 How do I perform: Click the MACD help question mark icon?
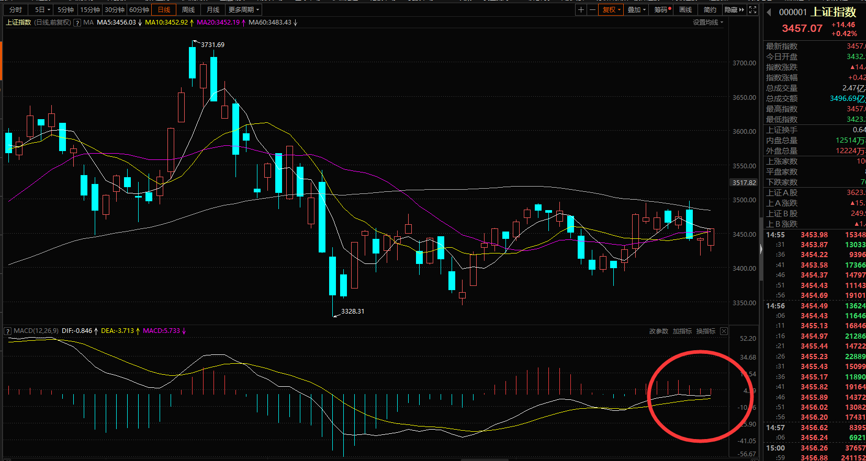8,331
